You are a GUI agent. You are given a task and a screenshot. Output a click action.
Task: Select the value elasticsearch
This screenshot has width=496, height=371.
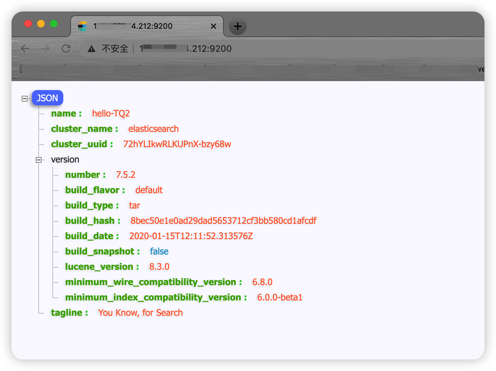[x=153, y=129]
